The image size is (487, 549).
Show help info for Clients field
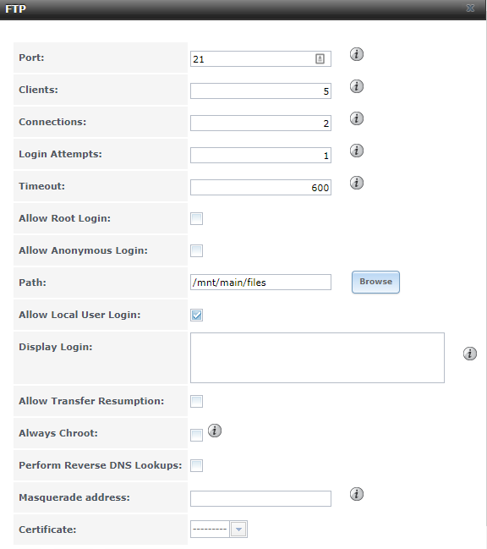357,86
